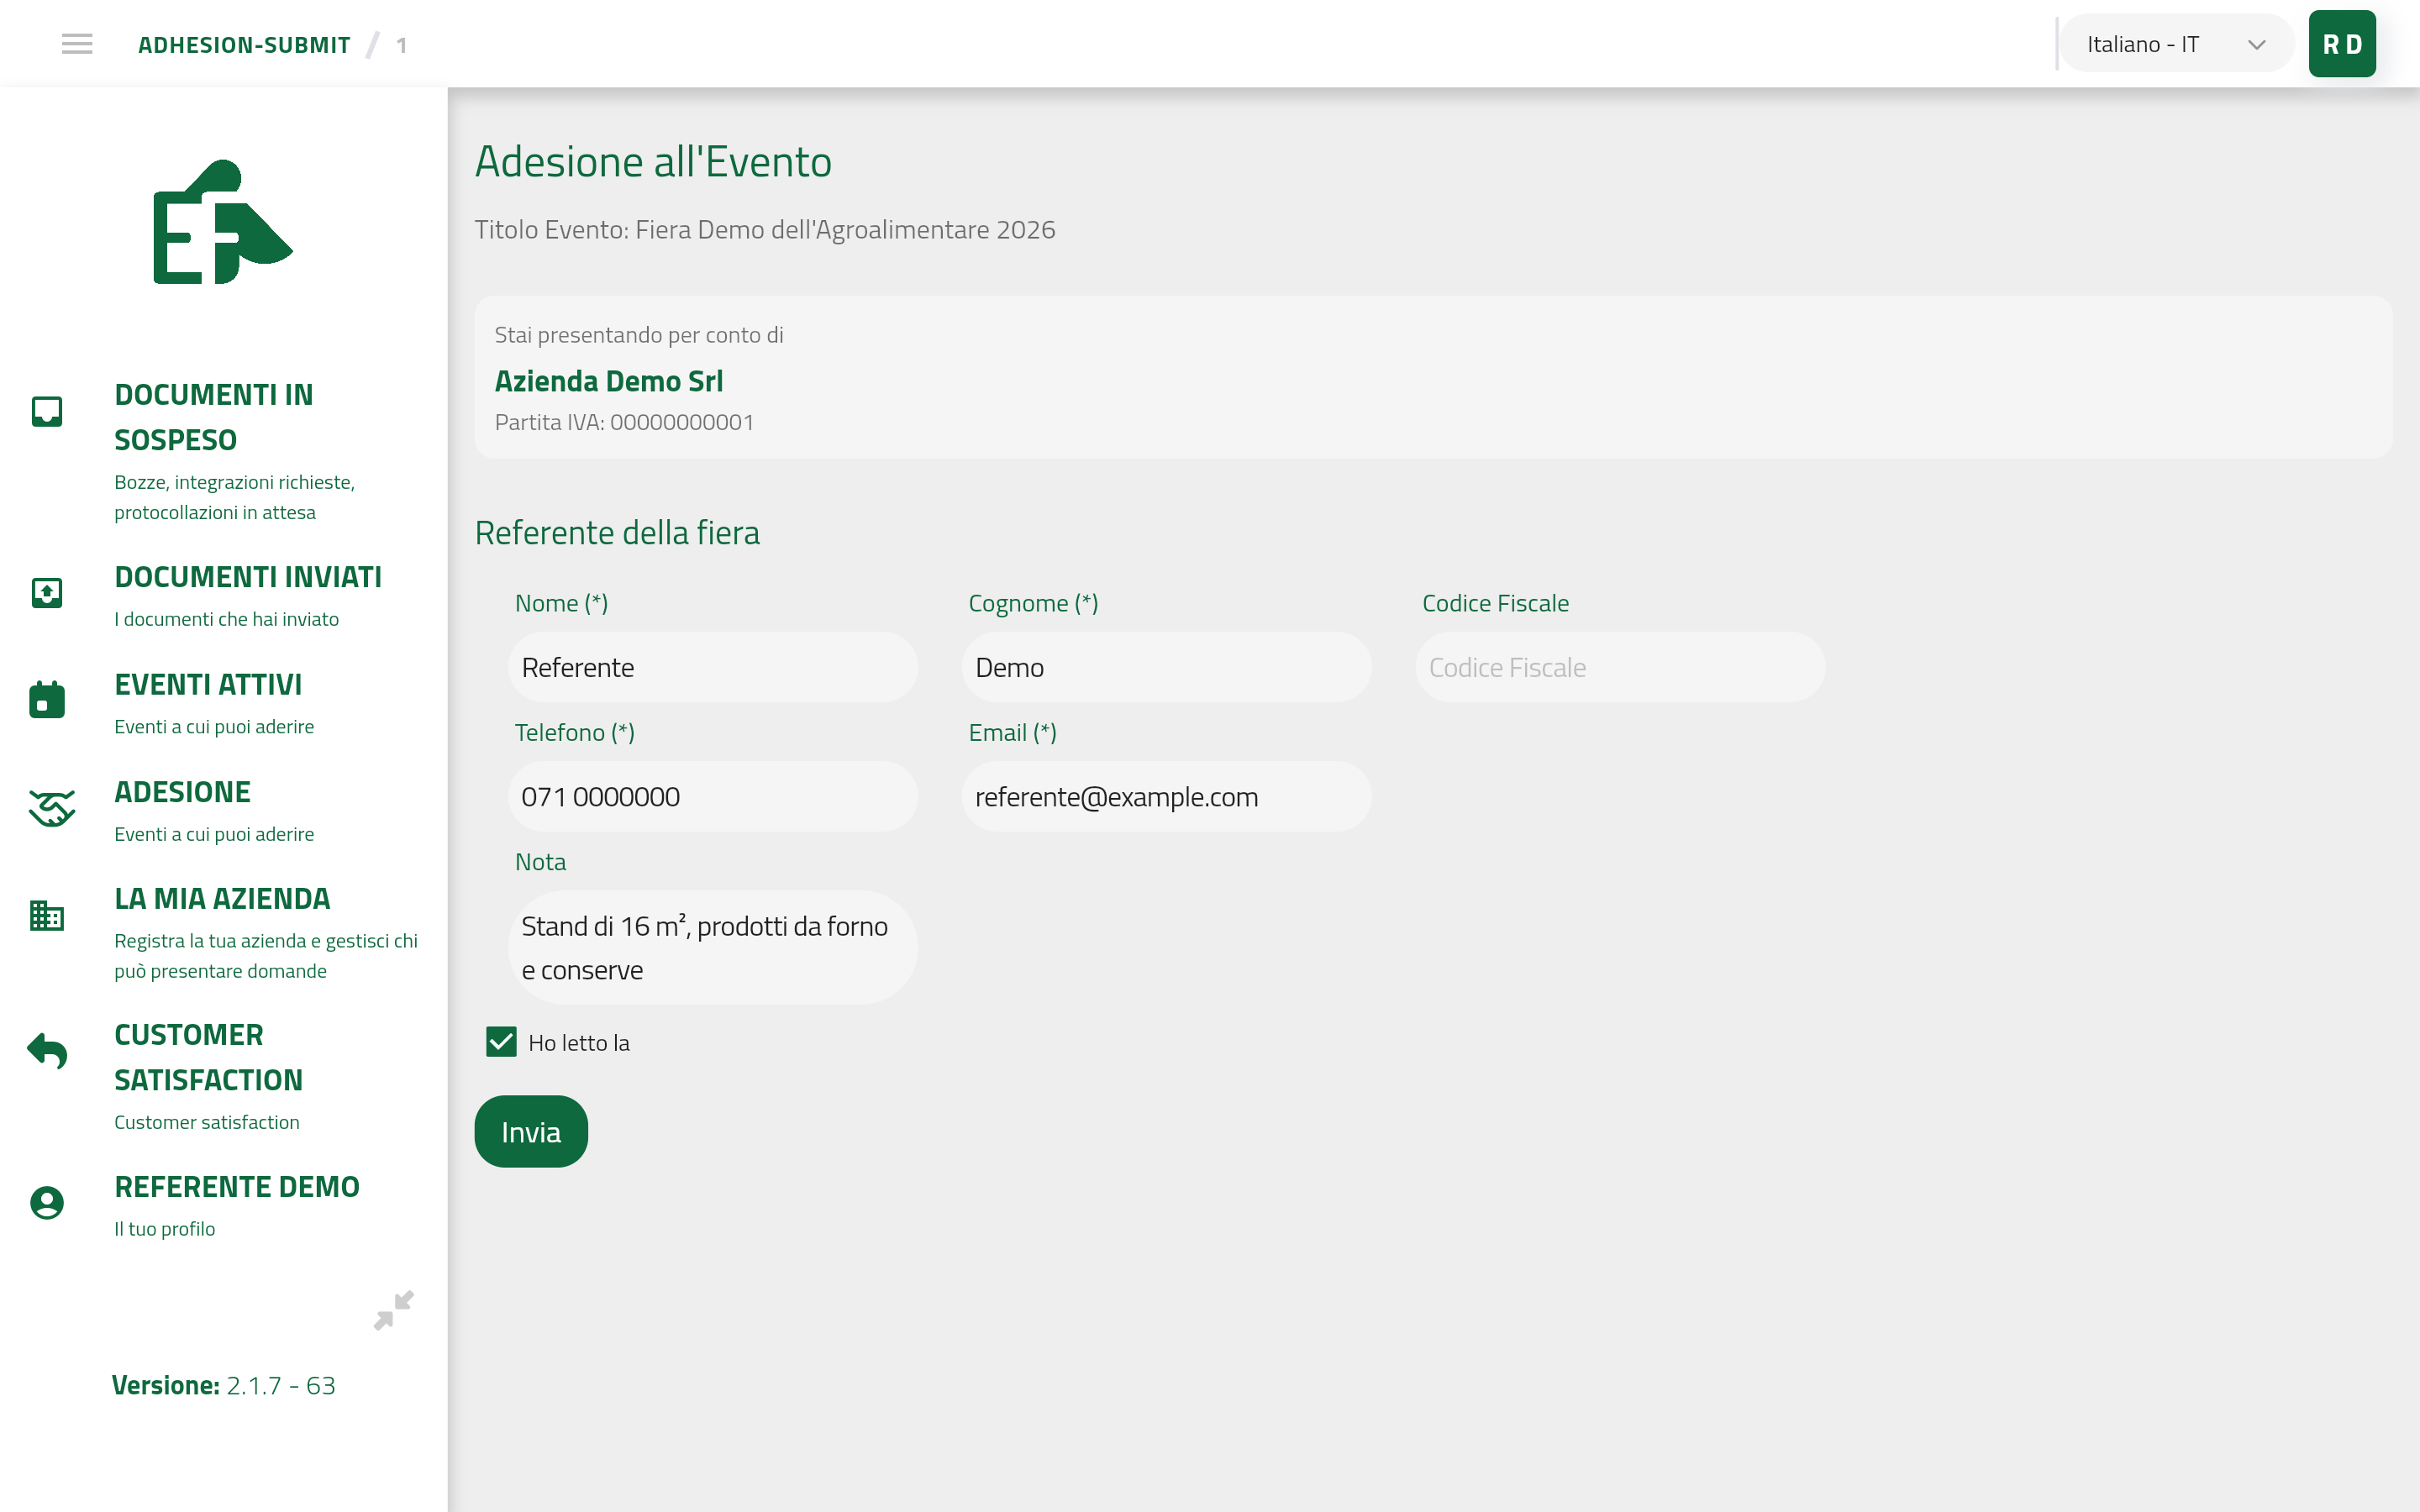Click the Email field with referente@example.com
2420x1512 pixels.
pyautogui.click(x=1166, y=797)
